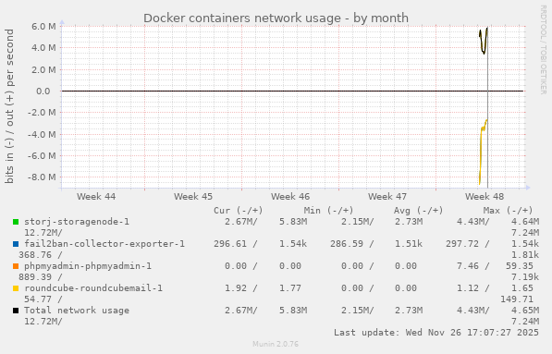Click the phpmyadmin max value '7.19k'
552x354 pixels.
pyautogui.click(x=525, y=277)
